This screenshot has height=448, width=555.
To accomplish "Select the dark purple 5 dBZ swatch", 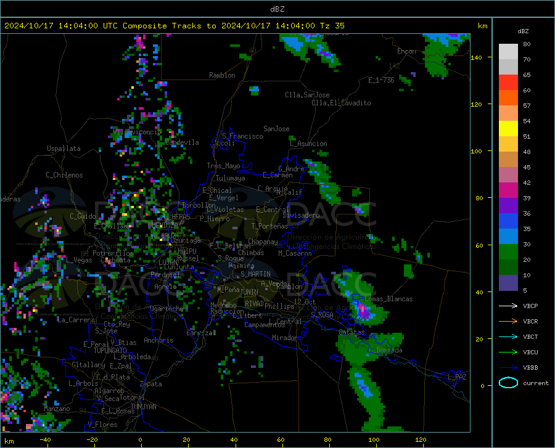I will (508, 283).
